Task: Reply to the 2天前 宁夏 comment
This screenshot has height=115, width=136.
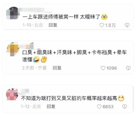Action: pyautogui.click(x=57, y=68)
